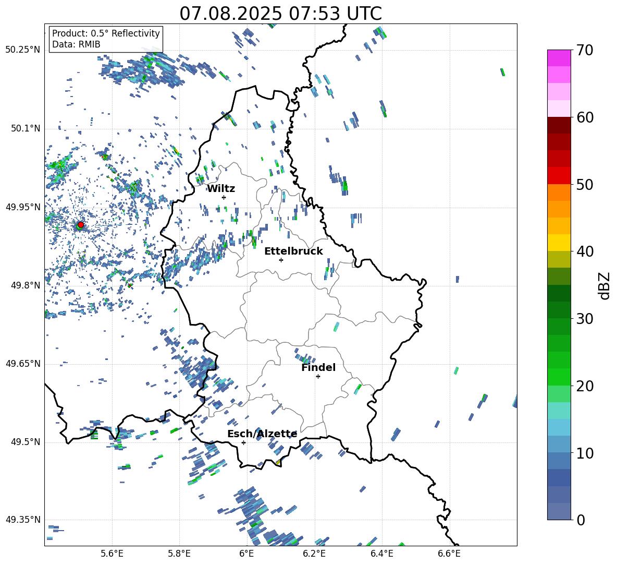Click the 5.6°E longitude label
617x564 pixels.
(x=112, y=554)
